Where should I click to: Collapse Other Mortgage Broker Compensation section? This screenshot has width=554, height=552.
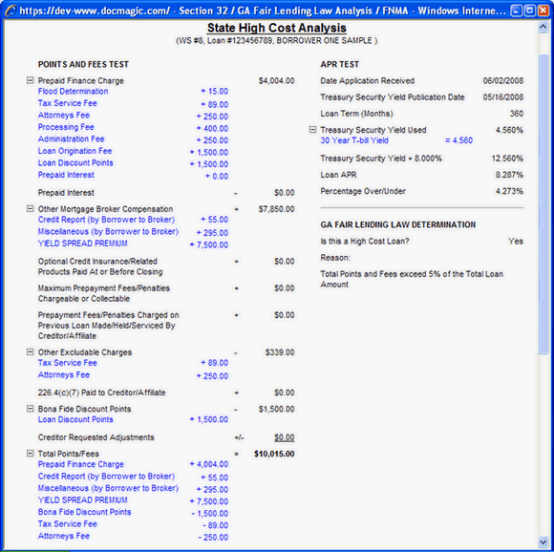tap(30, 209)
